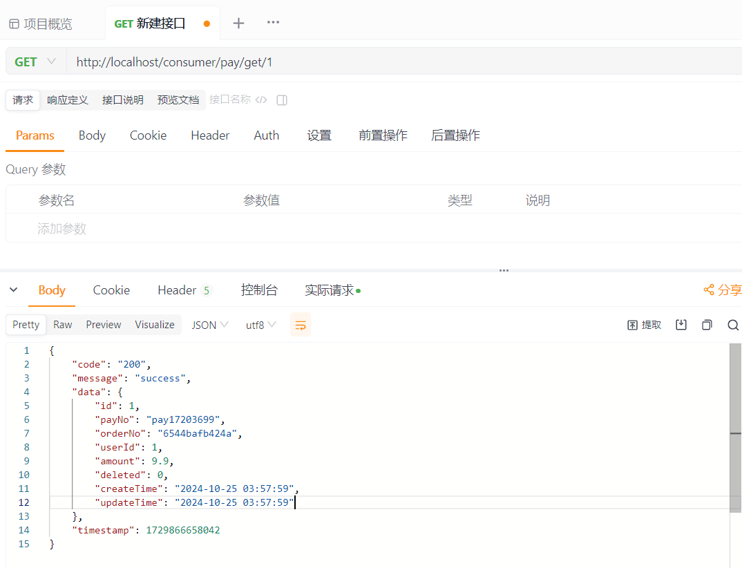Screen dimensions: 742x568
Task: Select the 请求 segment tab
Action: tap(23, 100)
